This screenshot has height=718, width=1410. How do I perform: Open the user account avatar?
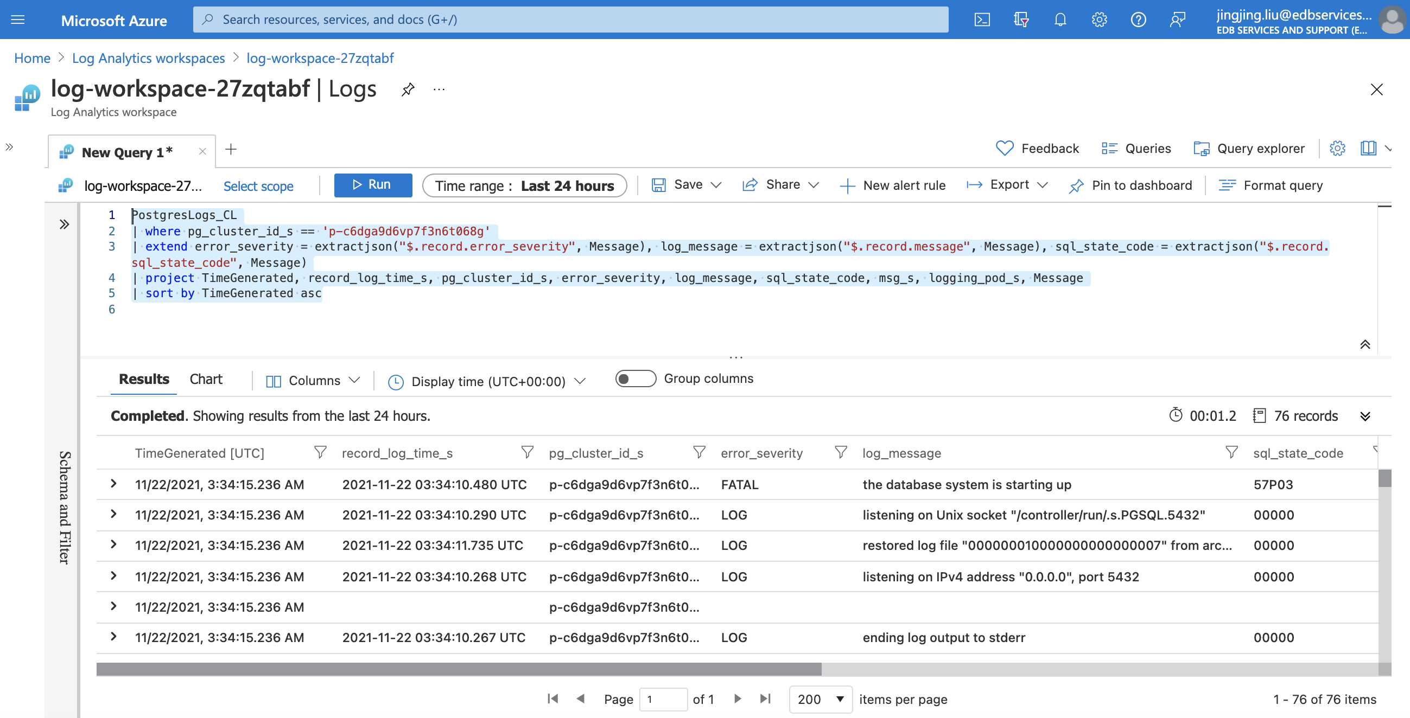click(1392, 20)
